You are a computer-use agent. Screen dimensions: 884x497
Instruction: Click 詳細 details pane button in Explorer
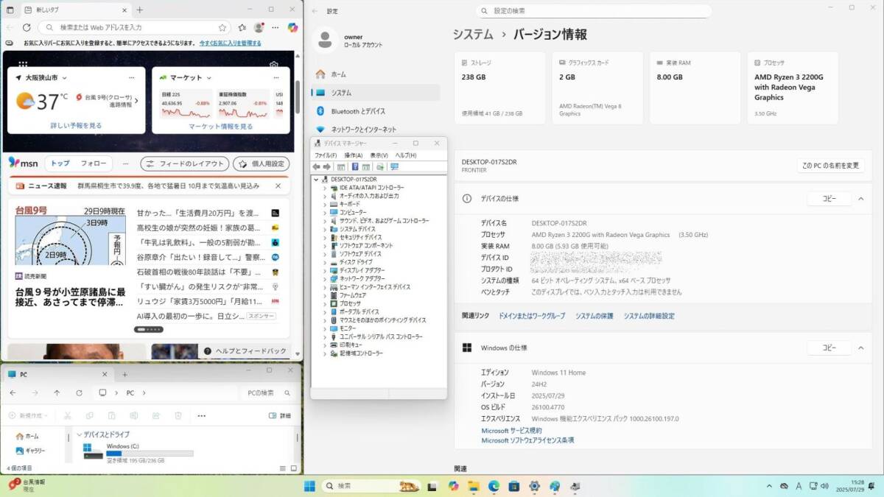pos(281,415)
